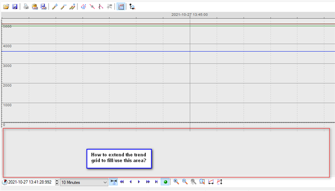Jump to end with skip-to-end arrow
The image size is (335, 191).
pyautogui.click(x=156, y=182)
